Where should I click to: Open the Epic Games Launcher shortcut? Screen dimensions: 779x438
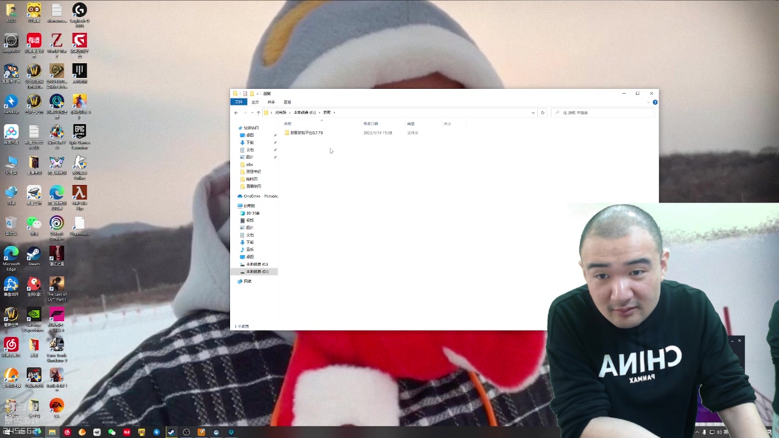click(79, 137)
